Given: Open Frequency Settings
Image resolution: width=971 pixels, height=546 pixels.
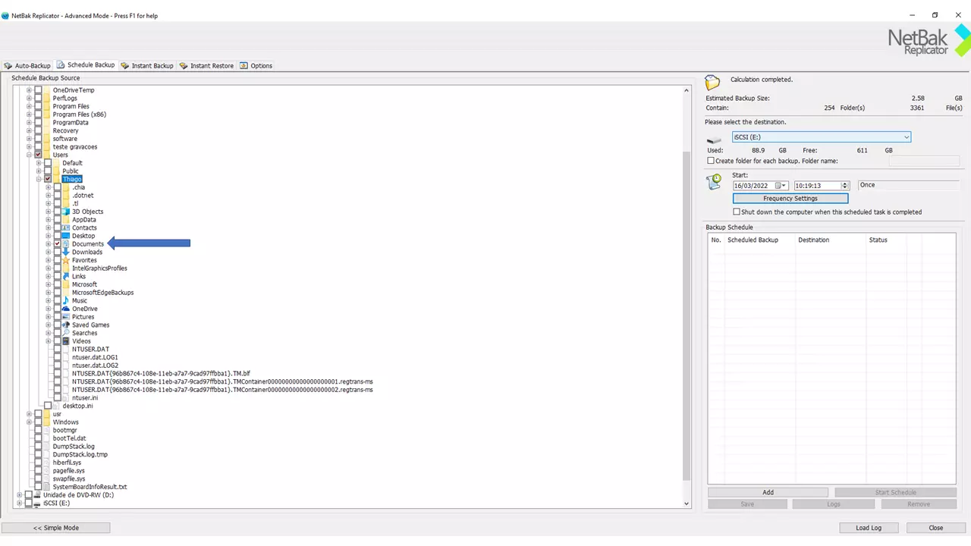Looking at the screenshot, I should (x=790, y=199).
